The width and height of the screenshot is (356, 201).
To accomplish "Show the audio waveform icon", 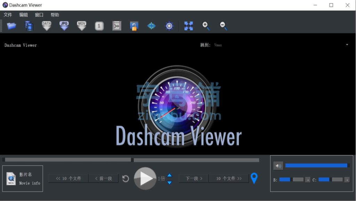I will (152, 26).
